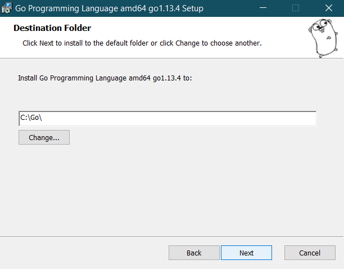Click the empty right end of path box
This screenshot has height=269, width=344.
(285, 119)
